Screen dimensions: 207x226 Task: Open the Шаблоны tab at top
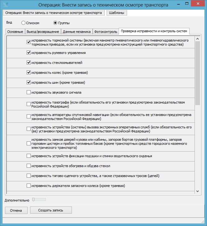(x=117, y=13)
